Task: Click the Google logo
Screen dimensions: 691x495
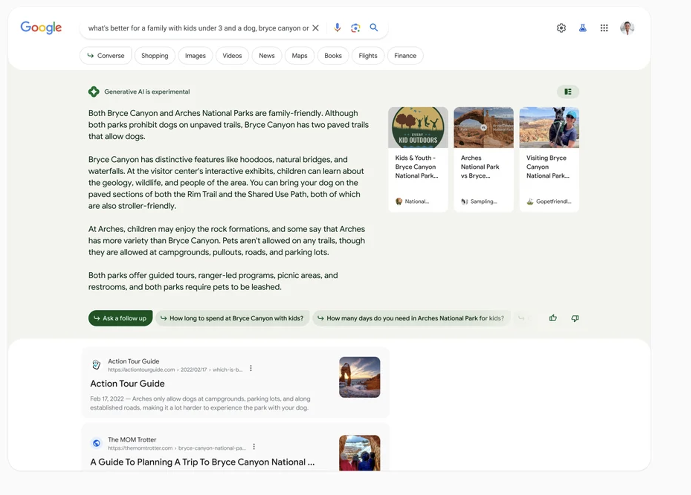Action: coord(41,27)
